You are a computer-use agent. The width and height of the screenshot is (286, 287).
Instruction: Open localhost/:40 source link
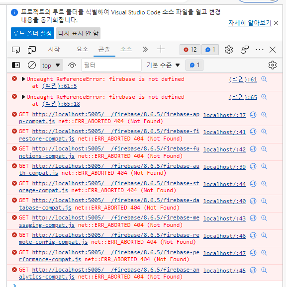point(224,201)
